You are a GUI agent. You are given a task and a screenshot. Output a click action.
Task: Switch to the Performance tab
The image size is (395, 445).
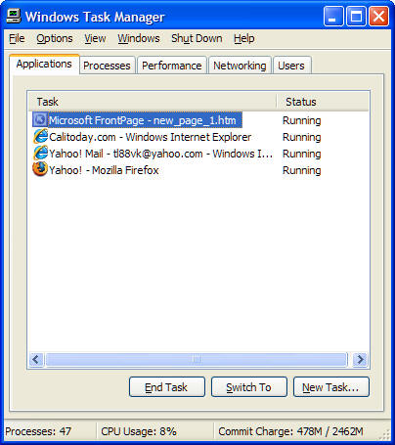point(172,66)
